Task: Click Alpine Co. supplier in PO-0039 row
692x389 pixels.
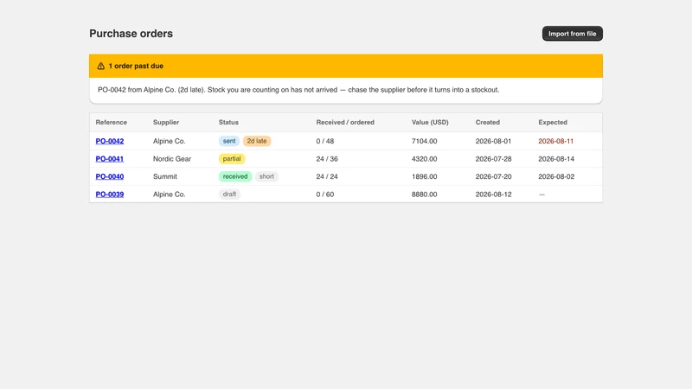Action: pos(169,194)
